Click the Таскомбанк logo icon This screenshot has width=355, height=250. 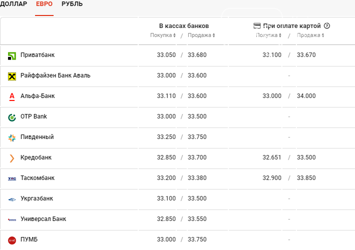tap(12, 179)
